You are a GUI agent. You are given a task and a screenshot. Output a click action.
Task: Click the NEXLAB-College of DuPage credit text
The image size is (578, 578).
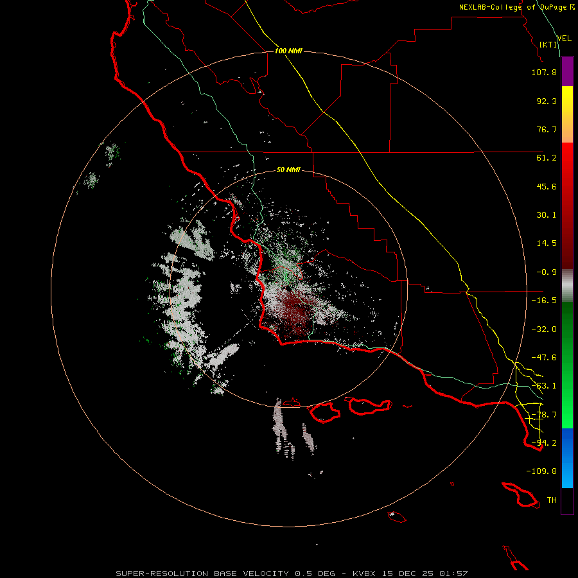pos(514,7)
